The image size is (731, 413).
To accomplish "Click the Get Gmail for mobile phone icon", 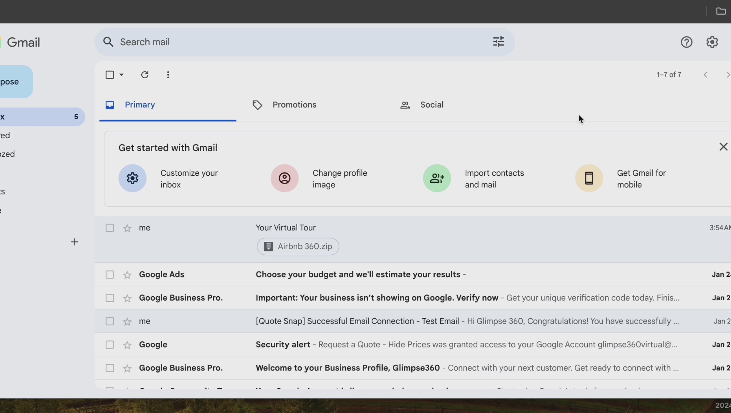I will (589, 178).
